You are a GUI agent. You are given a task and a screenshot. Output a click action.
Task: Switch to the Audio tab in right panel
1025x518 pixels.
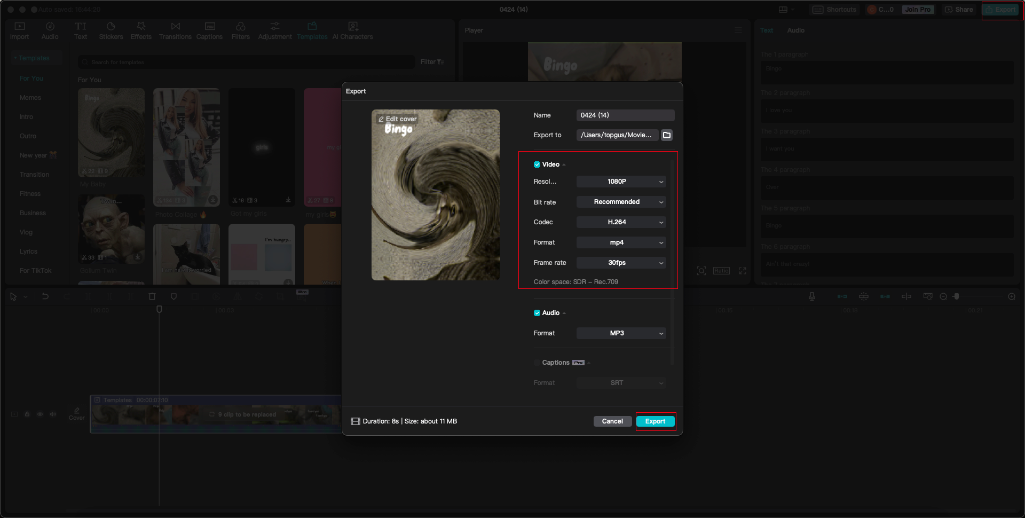[x=795, y=30]
